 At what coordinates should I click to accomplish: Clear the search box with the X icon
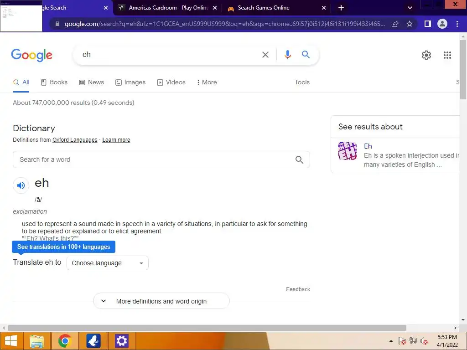(265, 55)
